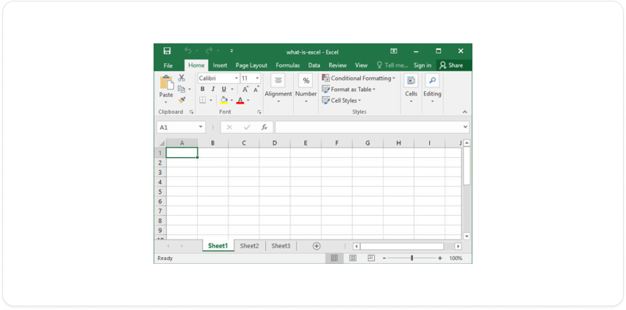Screen dimensions: 626x310
Task: Switch to the Page Layout tab
Action: 251,65
